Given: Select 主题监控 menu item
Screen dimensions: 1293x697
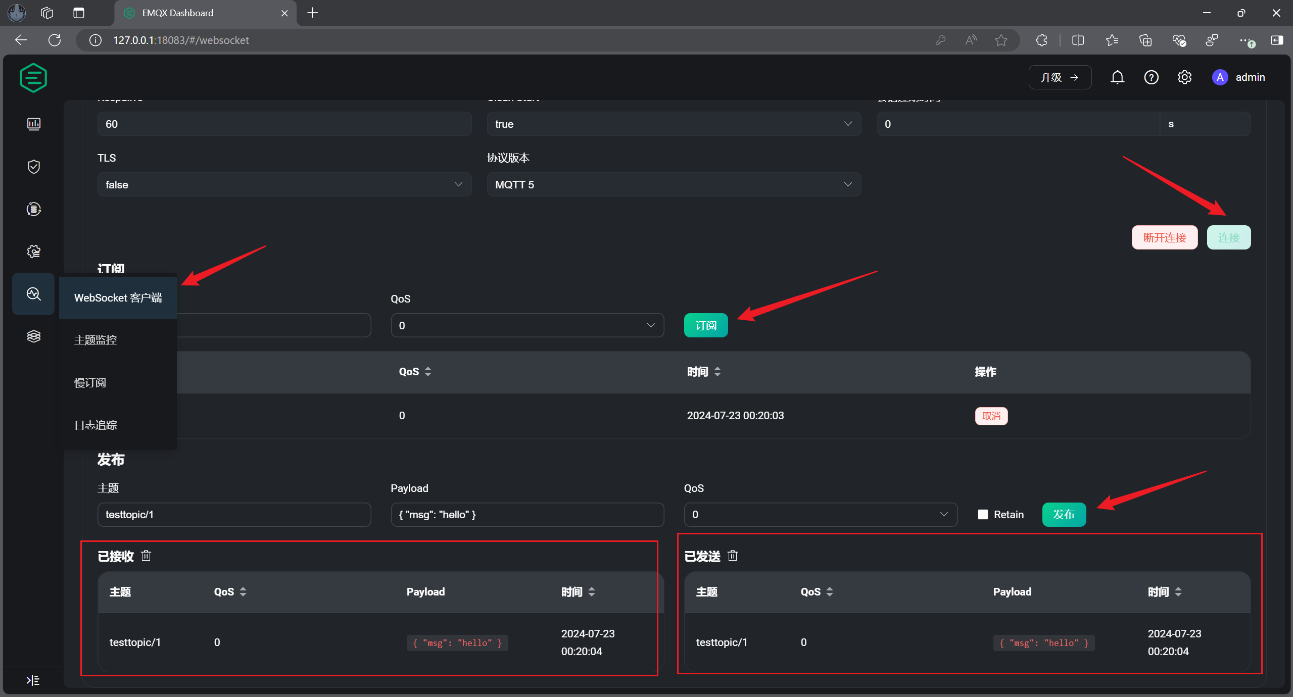Looking at the screenshot, I should [118, 340].
